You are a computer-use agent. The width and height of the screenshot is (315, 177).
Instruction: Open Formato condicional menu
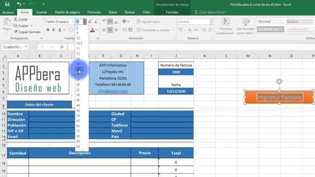pyautogui.click(x=225, y=26)
